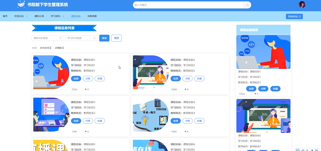Click 点赞 on 课程名称2 list card
Image resolution: width=321 pixels, height=151 pixels.
pyautogui.click(x=187, y=78)
